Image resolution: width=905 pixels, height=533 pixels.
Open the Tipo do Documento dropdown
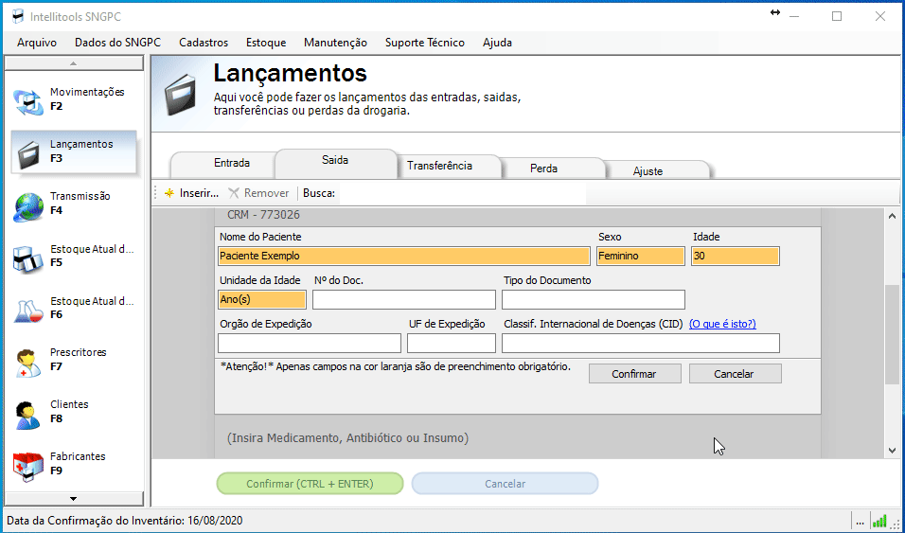(594, 300)
